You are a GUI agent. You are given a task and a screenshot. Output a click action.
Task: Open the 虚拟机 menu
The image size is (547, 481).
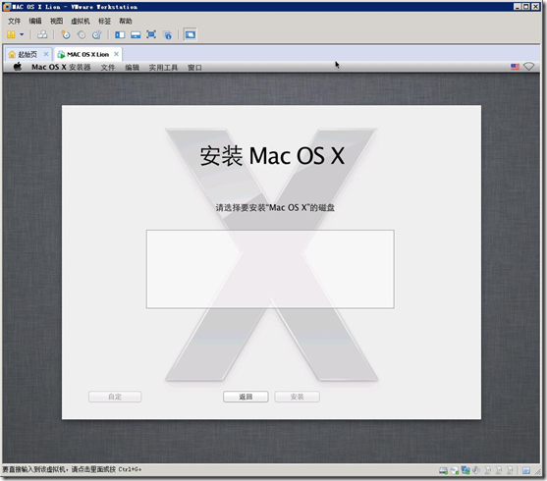point(81,21)
